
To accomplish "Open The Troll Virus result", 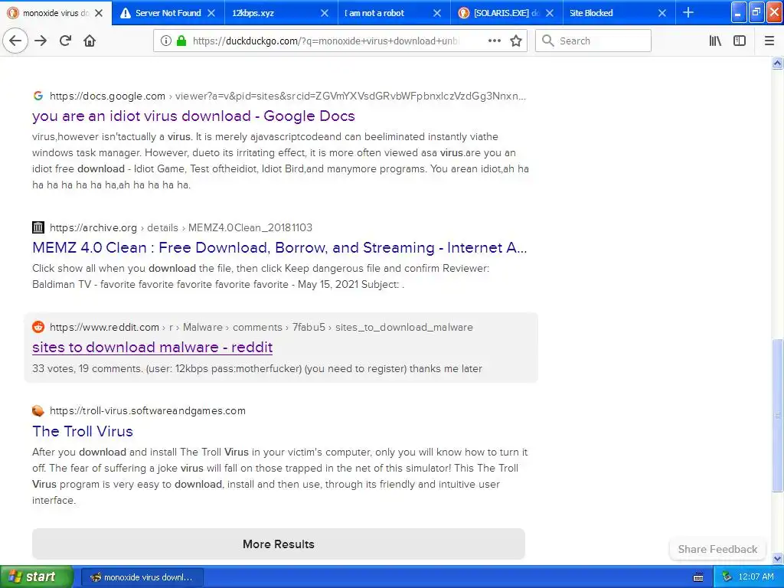I will click(83, 431).
